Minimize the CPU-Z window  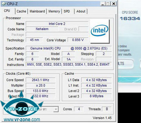(x=103, y=4)
